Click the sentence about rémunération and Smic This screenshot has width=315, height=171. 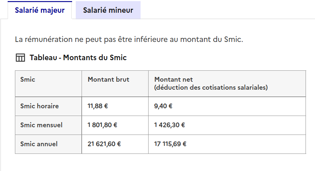click(129, 39)
